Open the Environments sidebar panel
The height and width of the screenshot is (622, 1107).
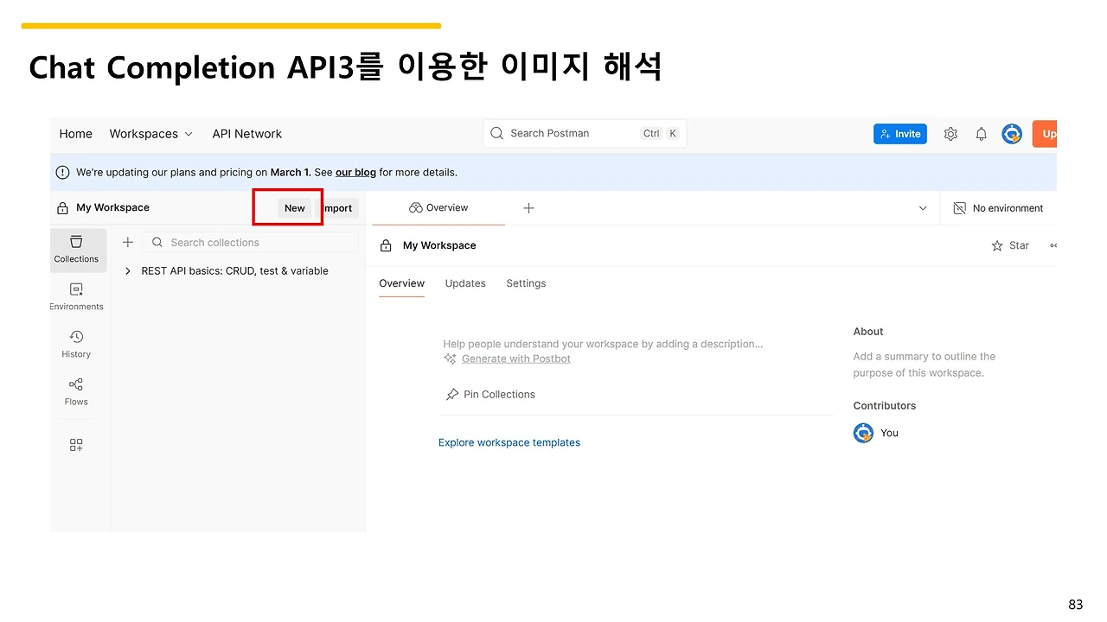coord(76,296)
